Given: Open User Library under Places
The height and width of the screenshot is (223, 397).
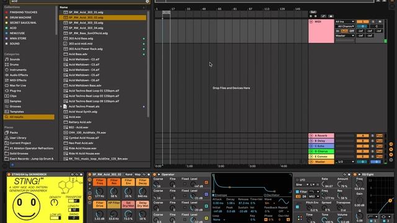Looking at the screenshot, I should coord(18,138).
